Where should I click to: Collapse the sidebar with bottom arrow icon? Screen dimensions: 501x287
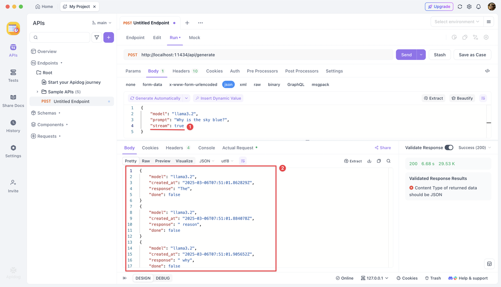[x=125, y=278]
